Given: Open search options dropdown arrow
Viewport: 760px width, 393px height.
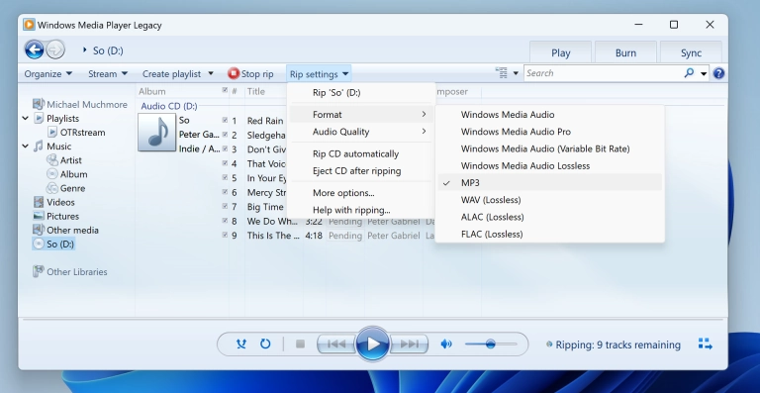Looking at the screenshot, I should tap(704, 73).
